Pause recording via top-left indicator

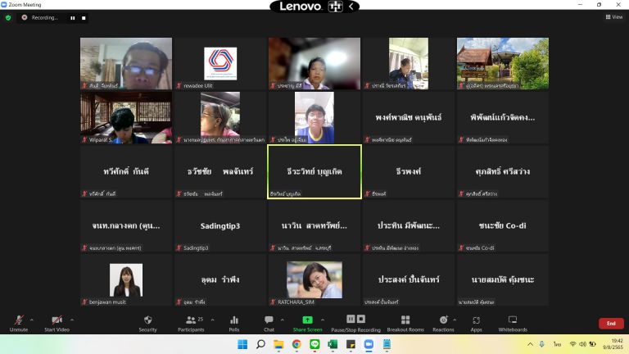point(73,18)
